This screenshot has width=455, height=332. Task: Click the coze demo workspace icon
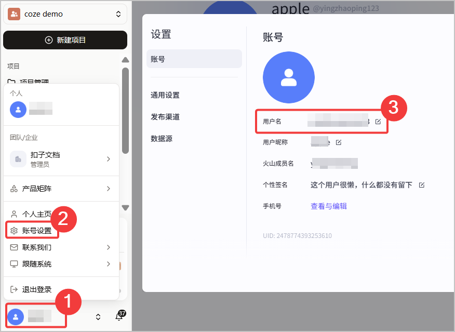(x=14, y=14)
